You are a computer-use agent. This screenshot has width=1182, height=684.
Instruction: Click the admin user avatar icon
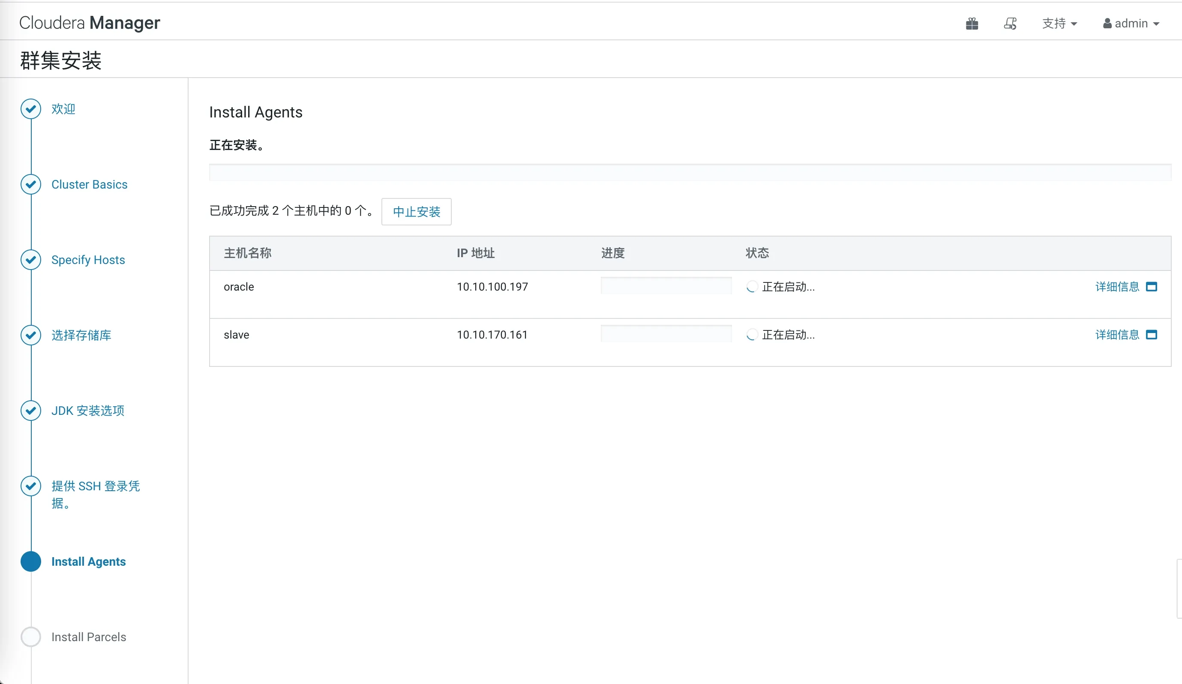[1107, 23]
